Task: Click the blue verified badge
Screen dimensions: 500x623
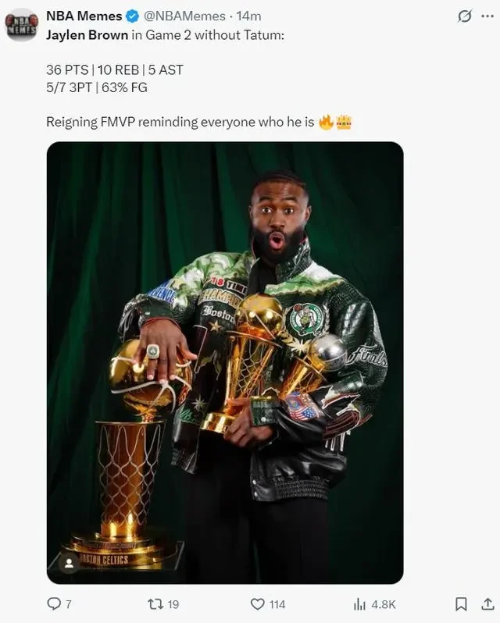Action: [132, 16]
